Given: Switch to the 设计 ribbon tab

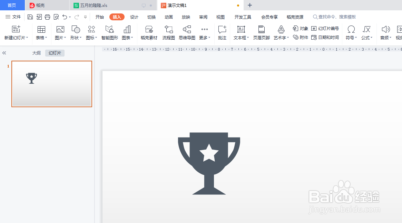Looking at the screenshot, I should coord(134,17).
